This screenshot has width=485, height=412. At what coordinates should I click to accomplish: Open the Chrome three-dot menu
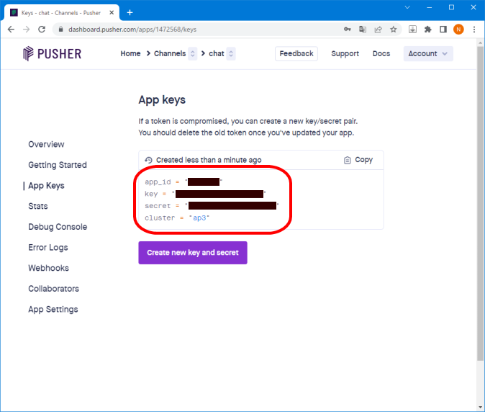(x=474, y=30)
